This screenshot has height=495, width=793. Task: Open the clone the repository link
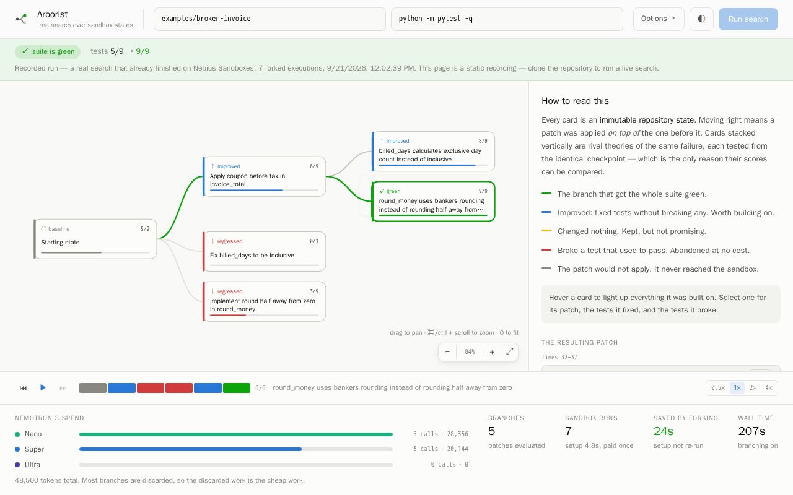tap(560, 68)
